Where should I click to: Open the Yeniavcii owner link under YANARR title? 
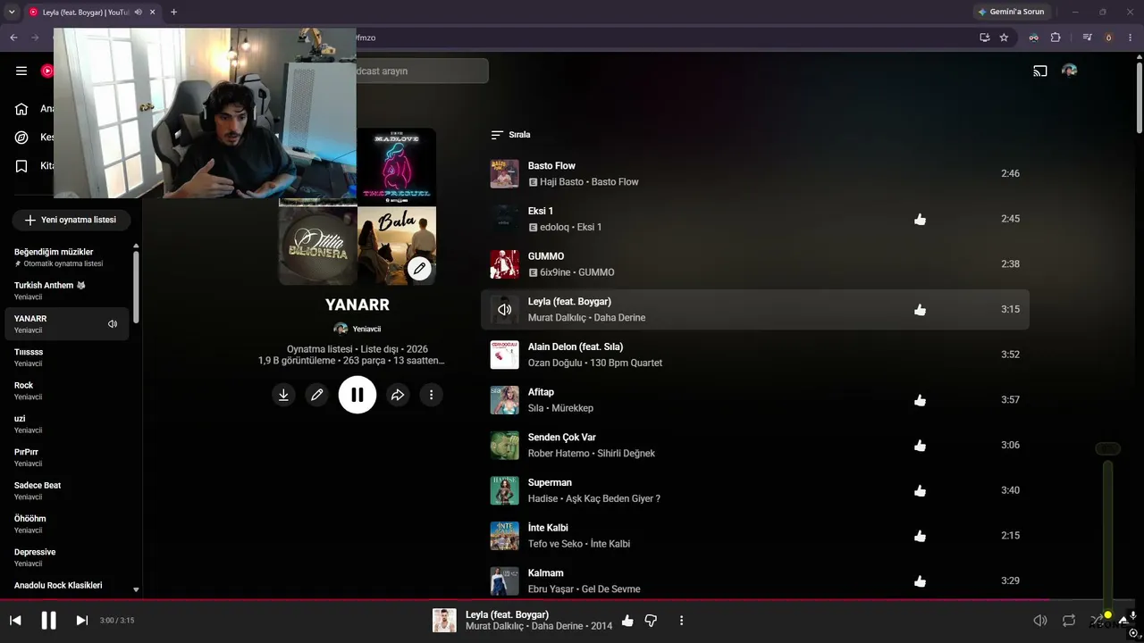[x=357, y=329]
